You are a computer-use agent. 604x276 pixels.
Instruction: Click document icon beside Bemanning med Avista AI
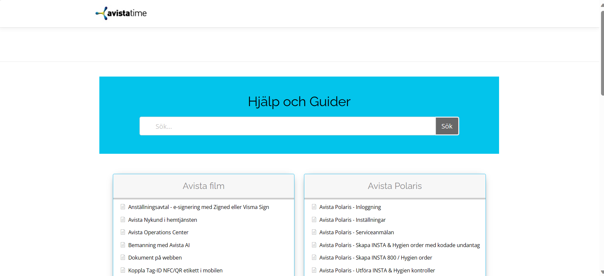pos(123,245)
